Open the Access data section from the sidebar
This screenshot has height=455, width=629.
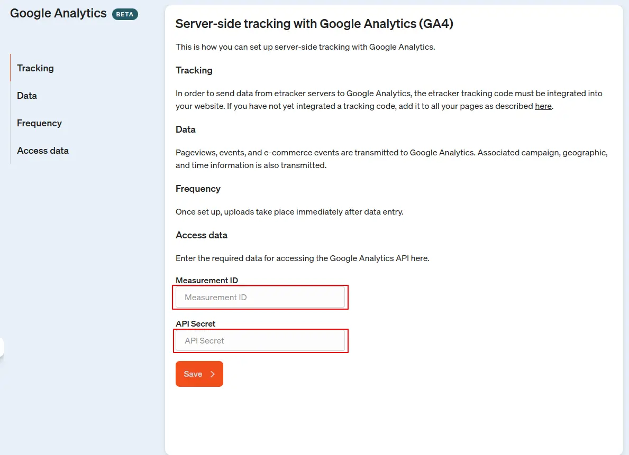(x=43, y=151)
